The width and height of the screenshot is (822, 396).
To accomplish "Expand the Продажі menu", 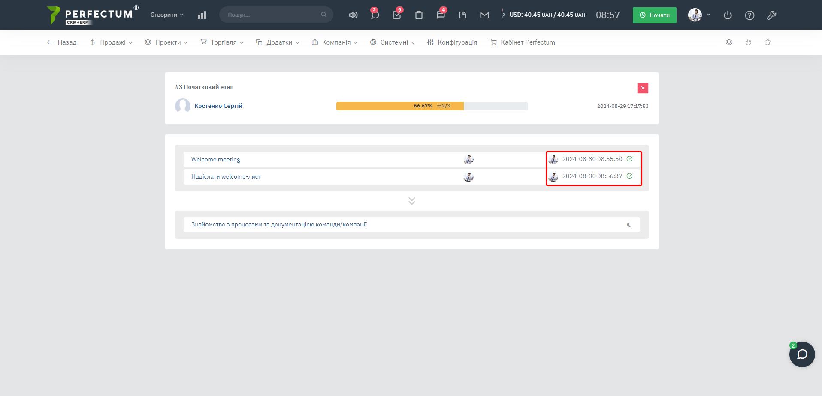I will [x=111, y=42].
